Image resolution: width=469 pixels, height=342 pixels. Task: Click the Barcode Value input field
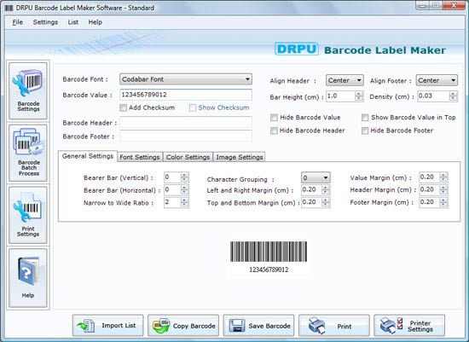pos(186,95)
